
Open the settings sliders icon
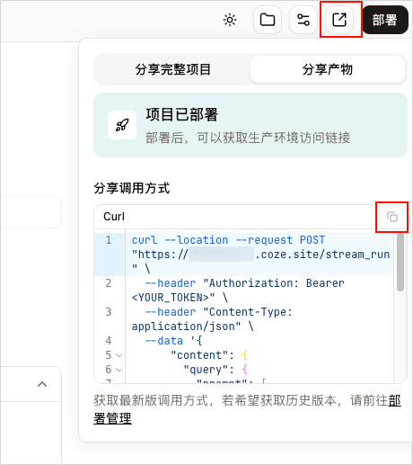point(303,20)
